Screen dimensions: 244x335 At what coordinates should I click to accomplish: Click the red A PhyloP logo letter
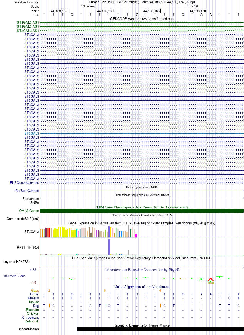pyautogui.click(x=211, y=280)
